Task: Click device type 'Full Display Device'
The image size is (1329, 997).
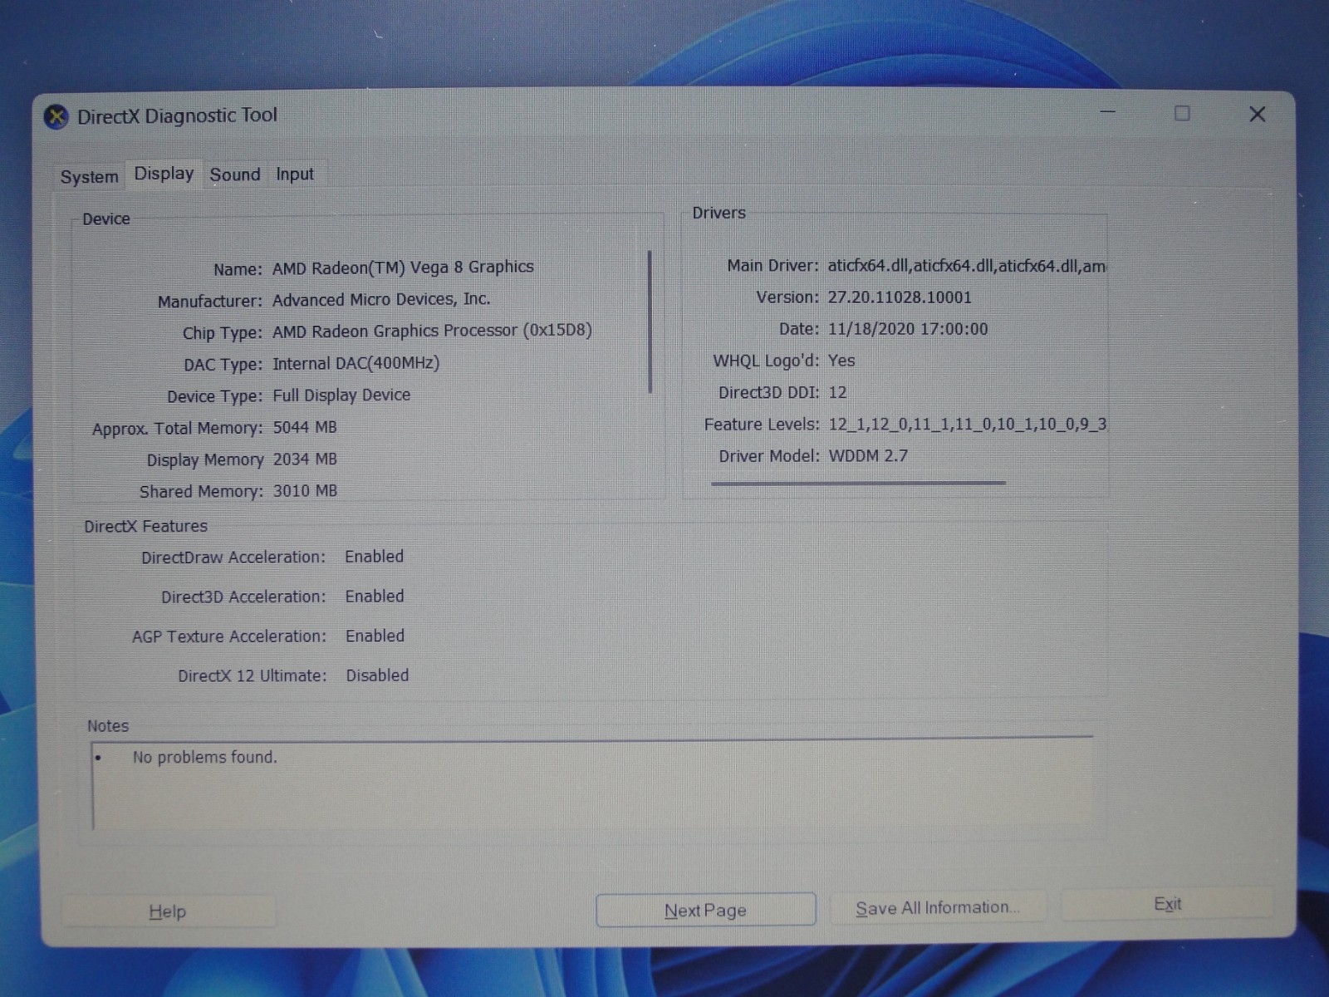Action: click(341, 395)
